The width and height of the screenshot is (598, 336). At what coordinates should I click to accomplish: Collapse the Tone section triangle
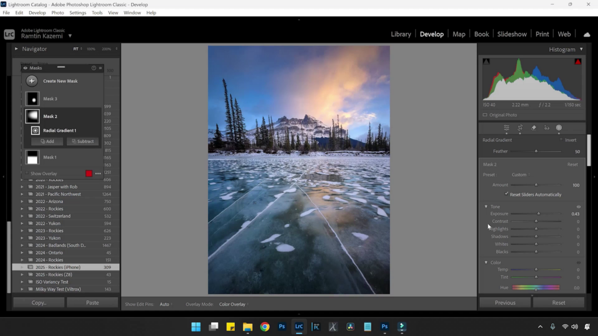(x=486, y=206)
